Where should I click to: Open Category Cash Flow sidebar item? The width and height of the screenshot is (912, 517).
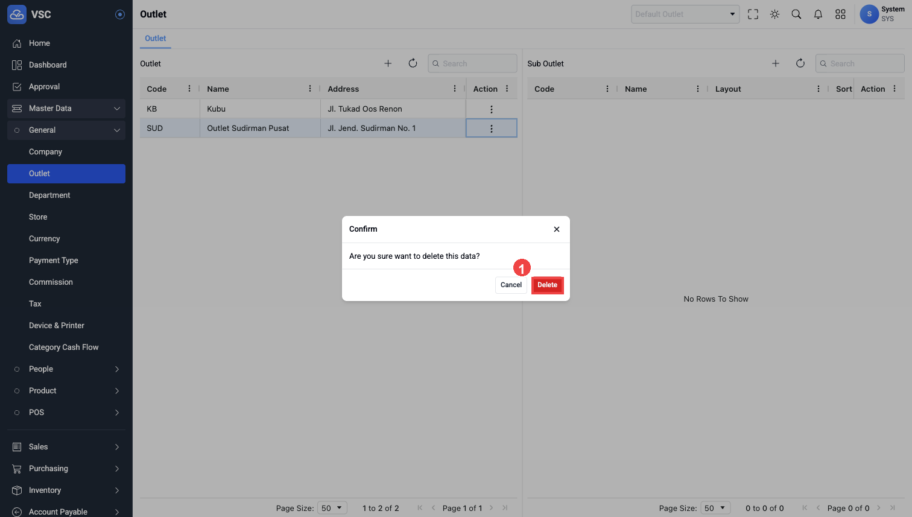(66, 347)
